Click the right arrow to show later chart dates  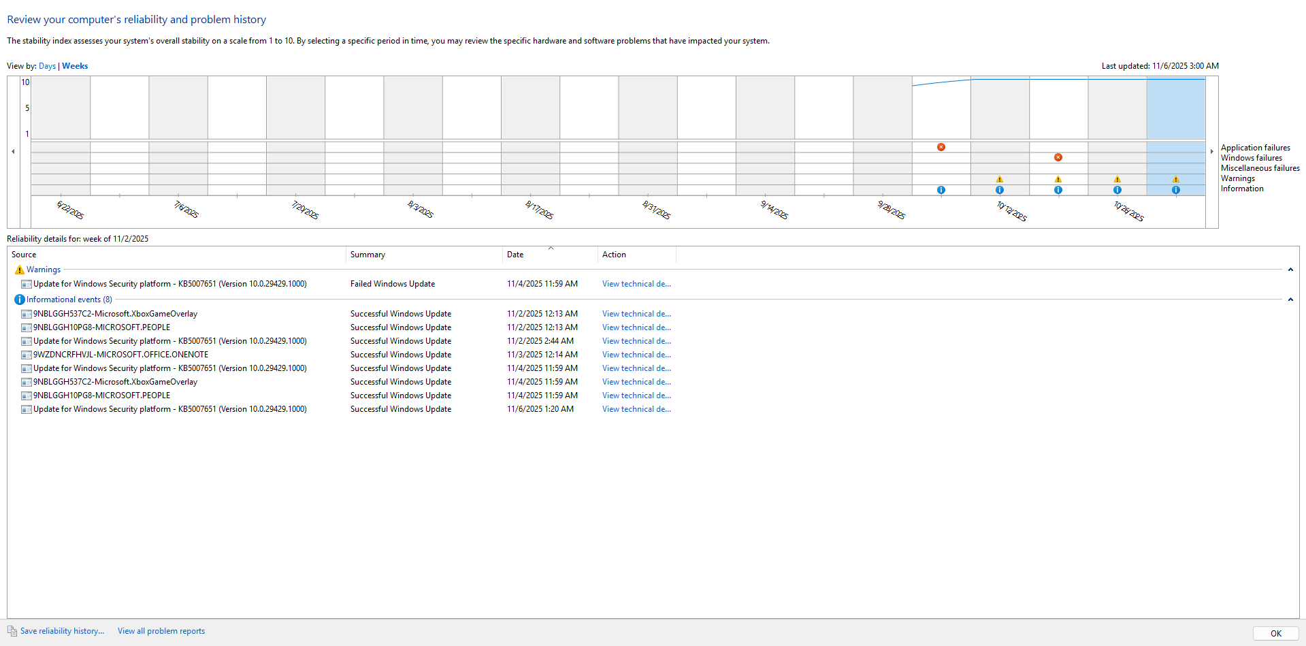click(1212, 151)
